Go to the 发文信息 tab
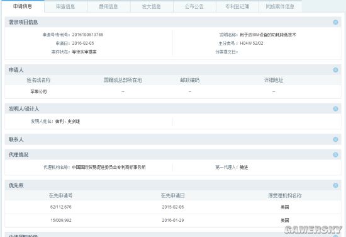This screenshot has width=346, height=237. (x=152, y=7)
